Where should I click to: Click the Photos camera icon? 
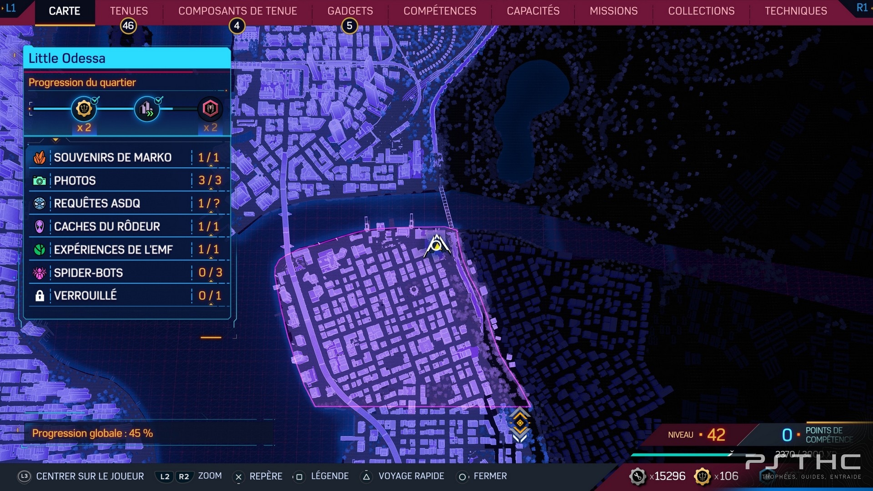point(40,181)
